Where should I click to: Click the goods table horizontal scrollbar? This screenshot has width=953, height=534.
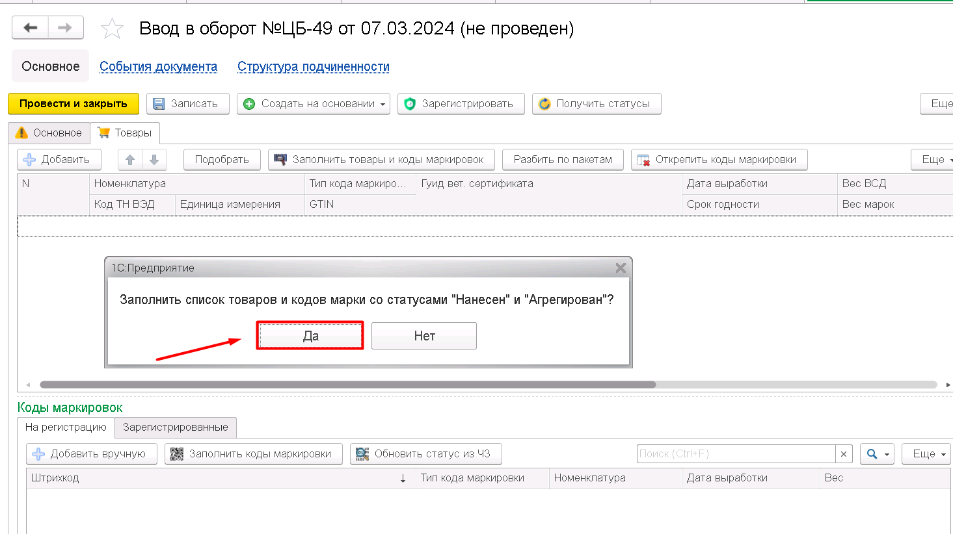pyautogui.click(x=348, y=385)
